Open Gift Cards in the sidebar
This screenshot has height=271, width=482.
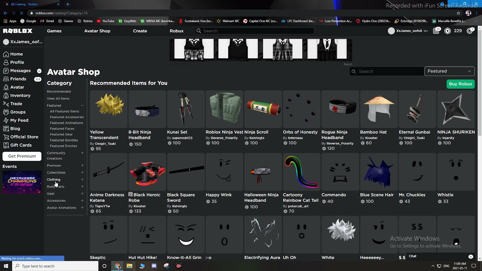pos(18,145)
